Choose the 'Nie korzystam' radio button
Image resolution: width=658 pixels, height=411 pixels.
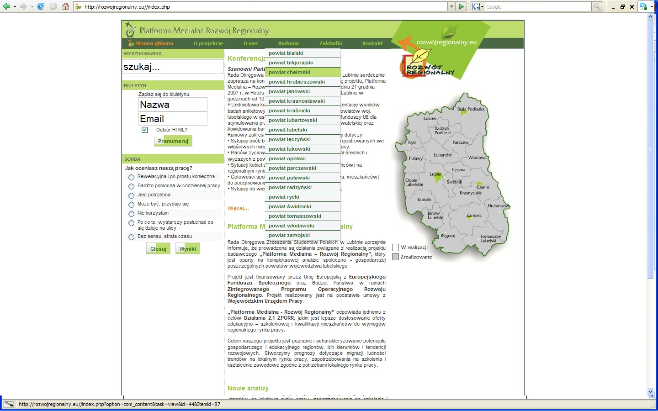132,214
